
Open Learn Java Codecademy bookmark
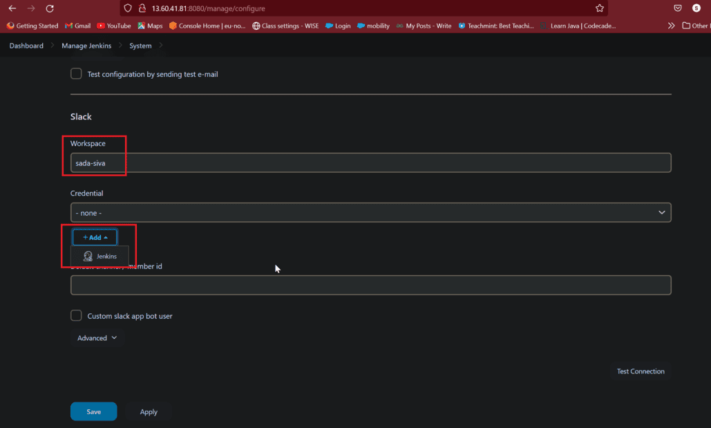pyautogui.click(x=578, y=26)
